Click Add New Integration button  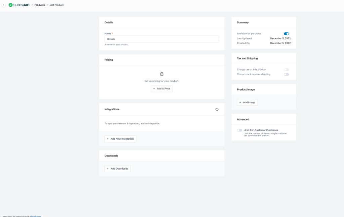pos(120,139)
